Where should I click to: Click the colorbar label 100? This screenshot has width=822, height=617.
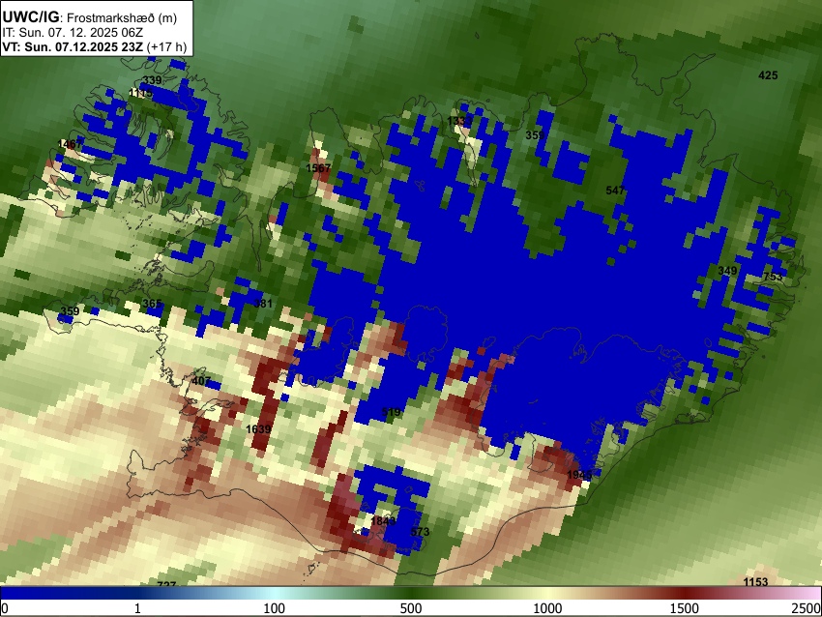click(275, 608)
